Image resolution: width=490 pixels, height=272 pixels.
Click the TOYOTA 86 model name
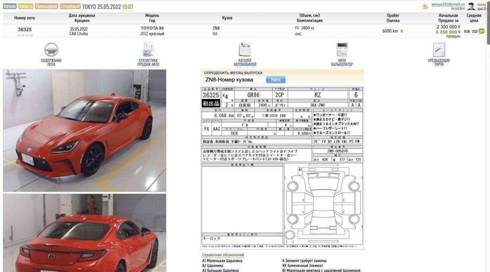pyautogui.click(x=152, y=28)
